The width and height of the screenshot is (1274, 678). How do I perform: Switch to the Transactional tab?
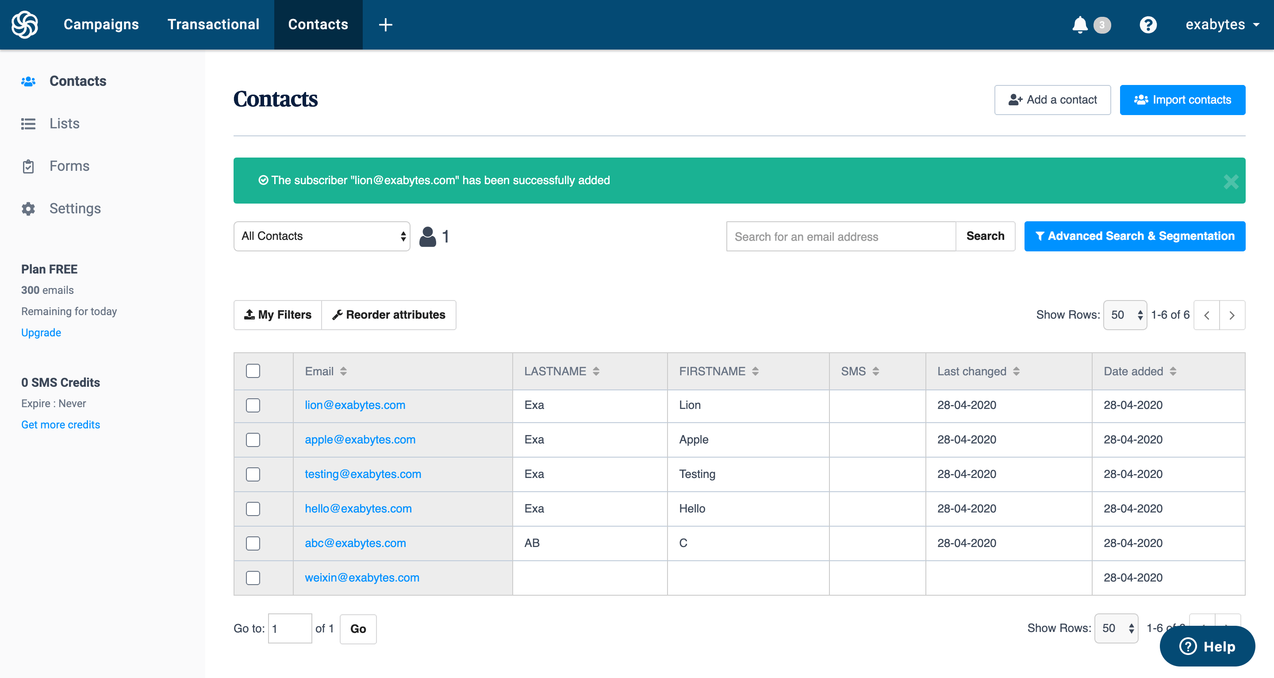coord(213,24)
